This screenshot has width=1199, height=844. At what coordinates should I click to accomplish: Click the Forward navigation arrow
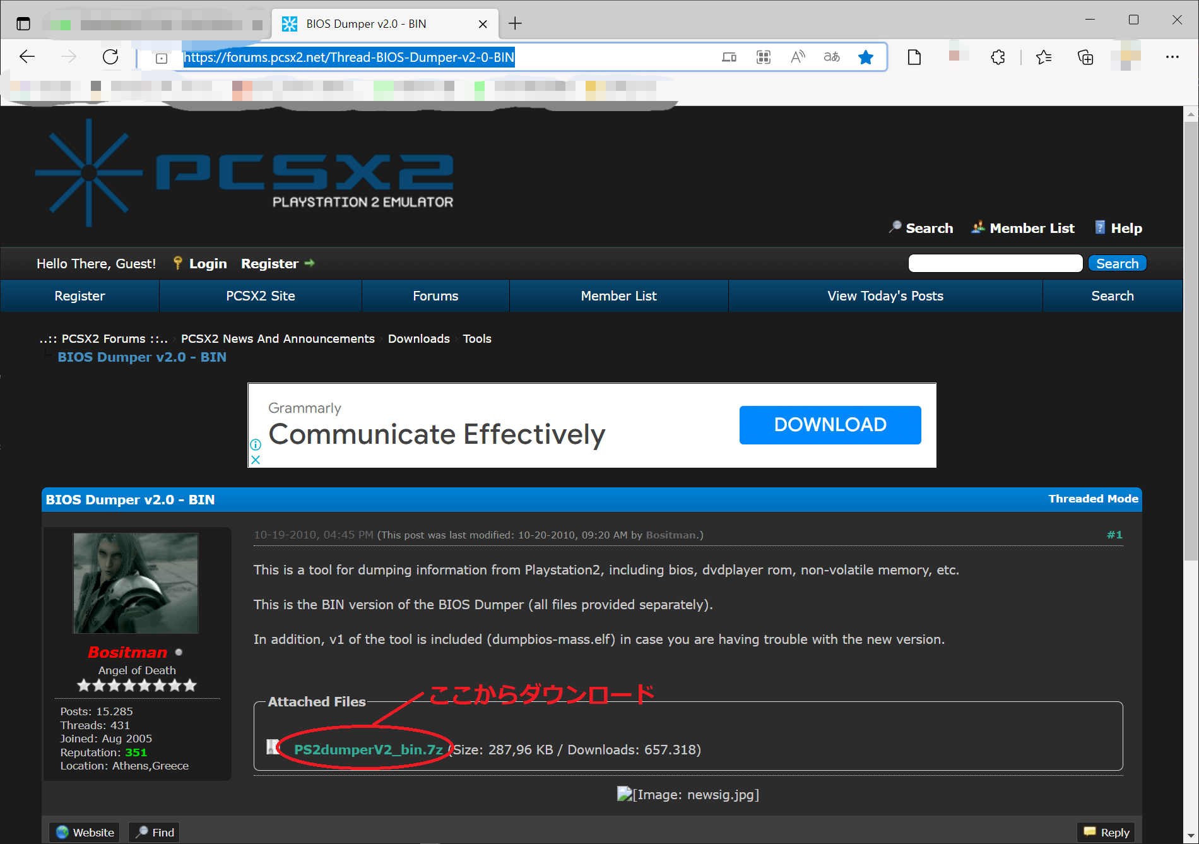tap(68, 57)
